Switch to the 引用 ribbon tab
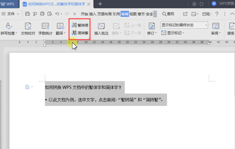This screenshot has width=235, height=149. pyautogui.click(x=116, y=14)
